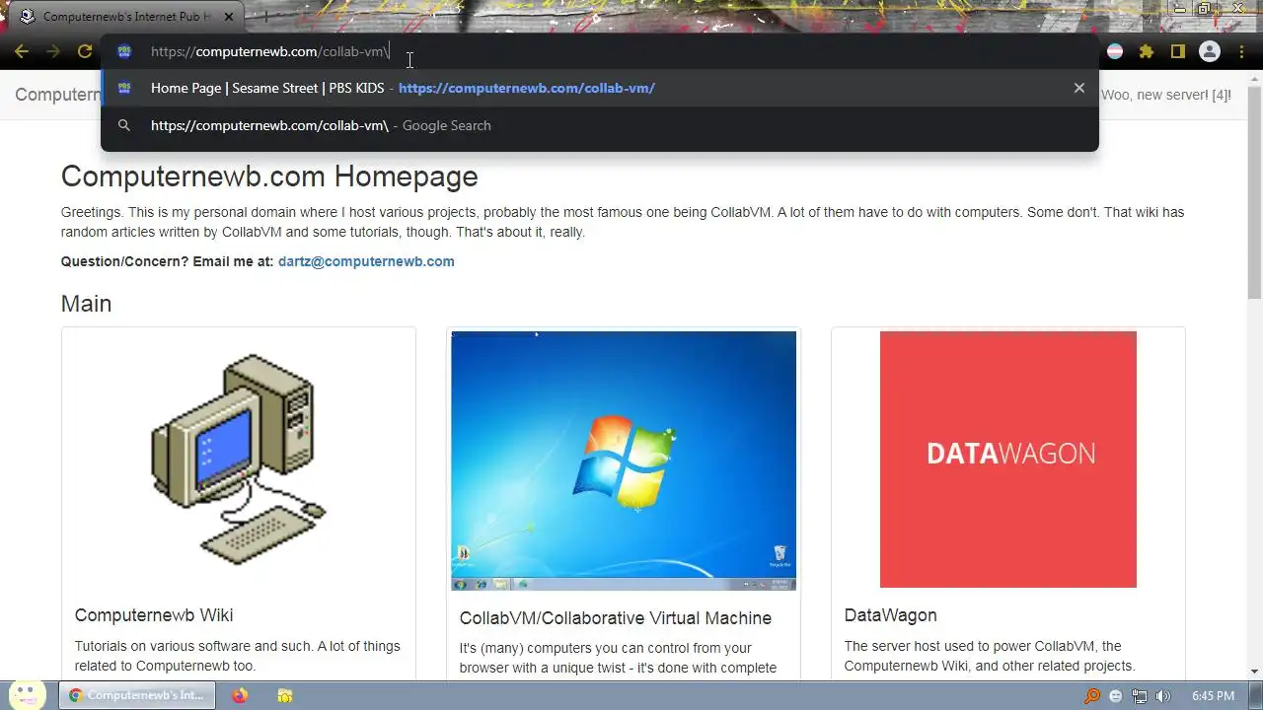
Task: Click the smiley face tray icon
Action: [x=1116, y=695]
